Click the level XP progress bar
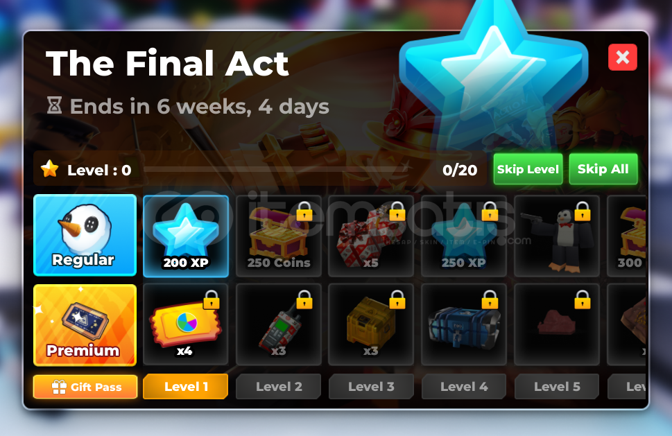Image resolution: width=672 pixels, height=436 pixels. (x=275, y=170)
